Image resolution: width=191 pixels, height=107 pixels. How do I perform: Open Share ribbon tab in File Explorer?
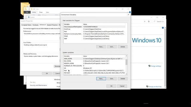[x=41, y=12]
